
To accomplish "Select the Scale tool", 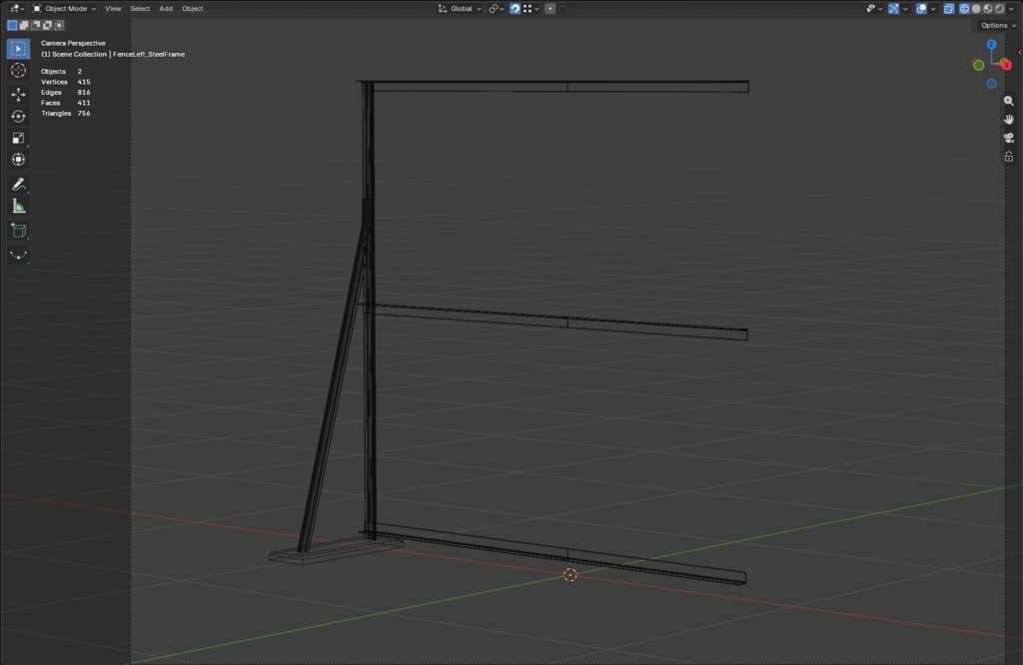I will coord(18,138).
